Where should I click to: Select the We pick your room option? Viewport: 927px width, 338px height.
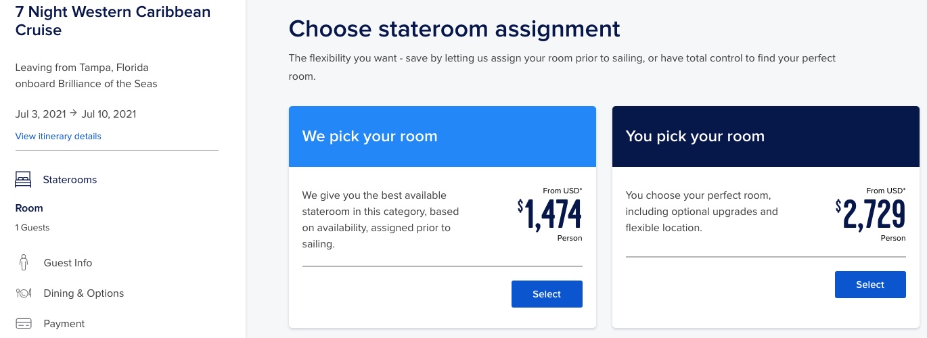pos(547,294)
